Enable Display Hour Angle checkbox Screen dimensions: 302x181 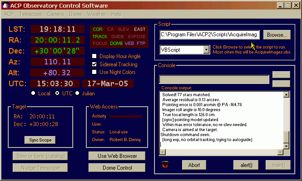click(94, 56)
